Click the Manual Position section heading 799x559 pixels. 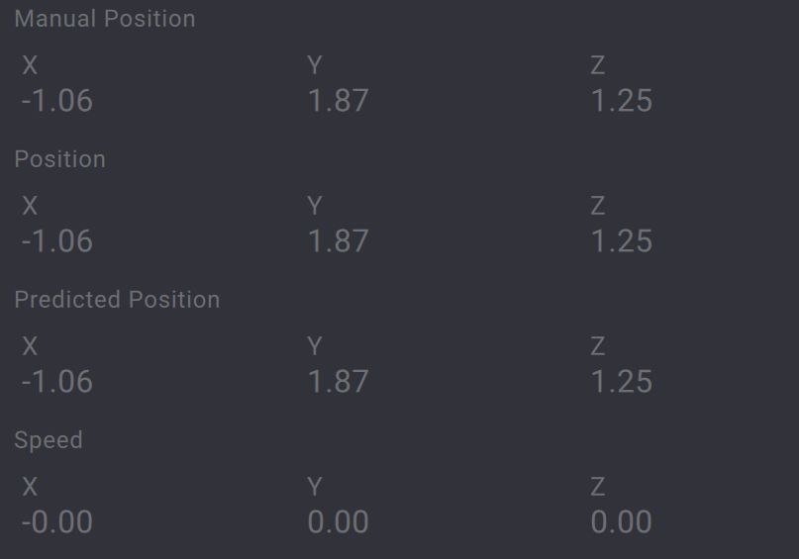105,19
